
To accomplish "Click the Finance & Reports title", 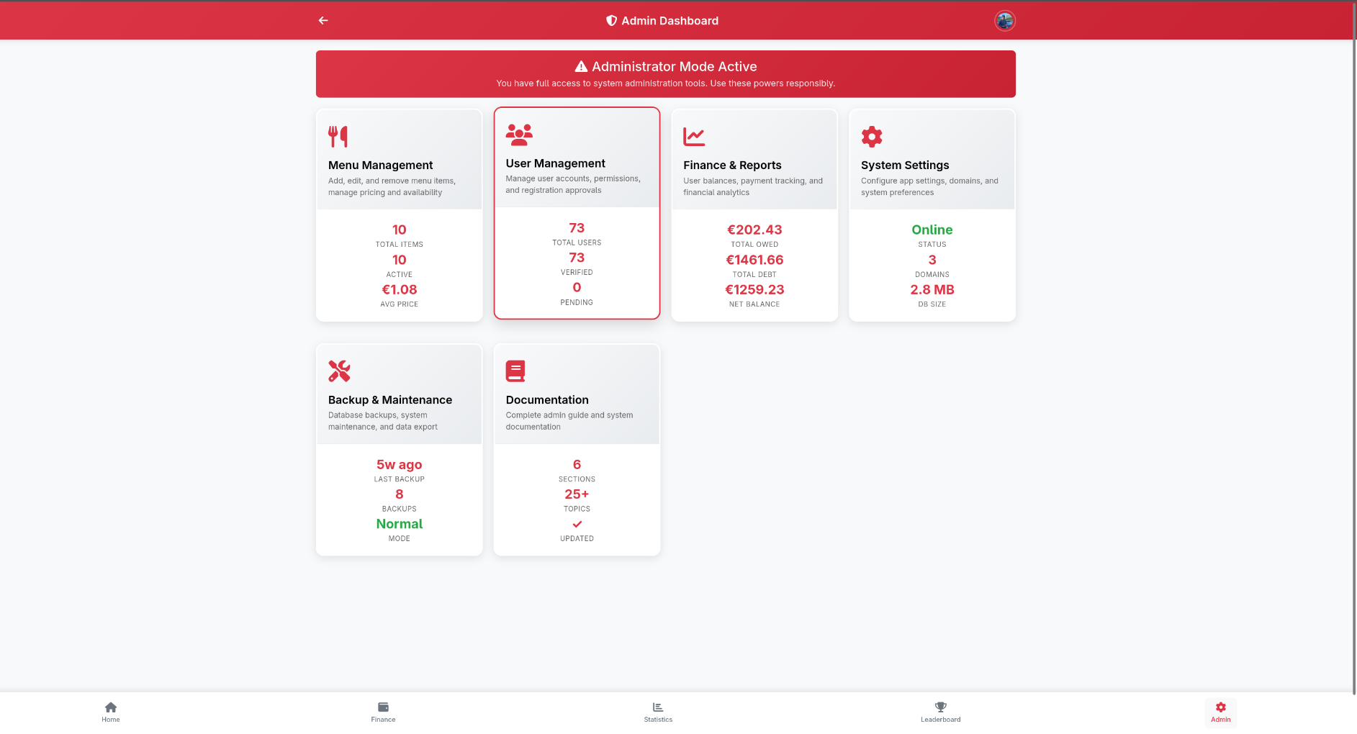I will (732, 166).
